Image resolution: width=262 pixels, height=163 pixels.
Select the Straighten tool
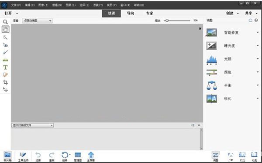(x=5, y=60)
